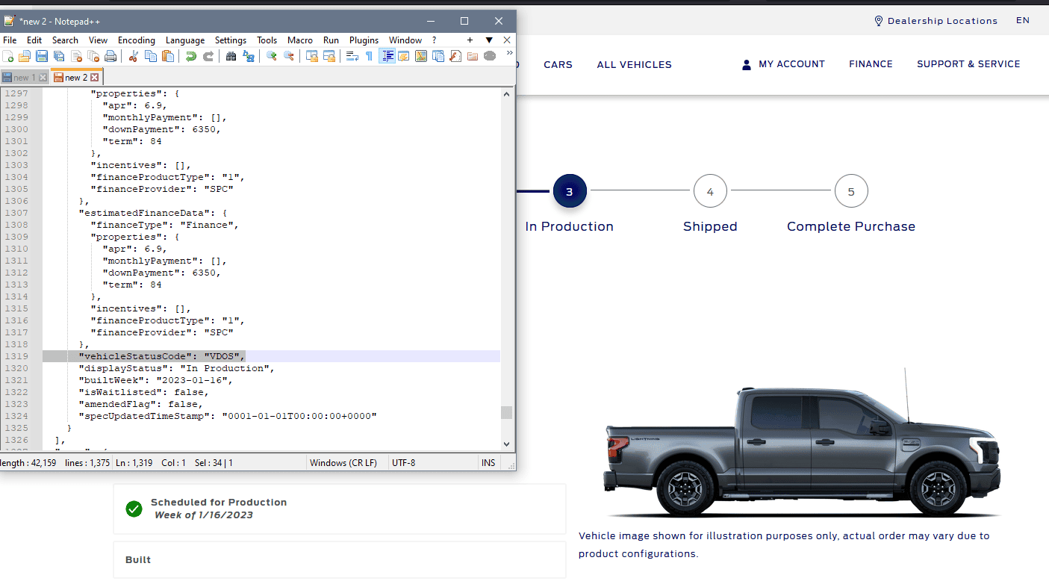Screen dimensions: 1049x584
Task: Click the Zoom In magnifier icon
Action: (x=272, y=57)
